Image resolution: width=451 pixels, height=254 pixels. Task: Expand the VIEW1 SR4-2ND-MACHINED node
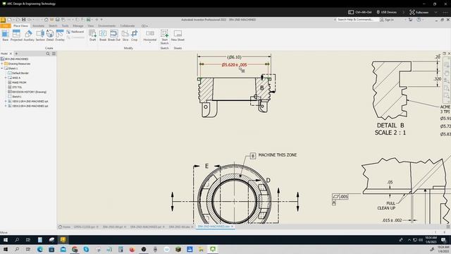6,102
